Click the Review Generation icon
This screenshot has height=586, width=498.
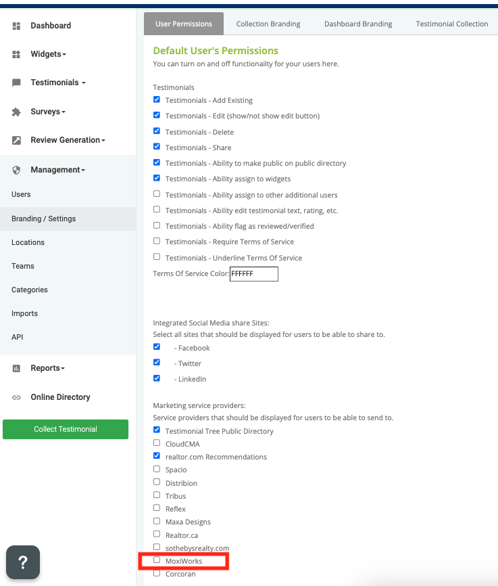pos(16,140)
